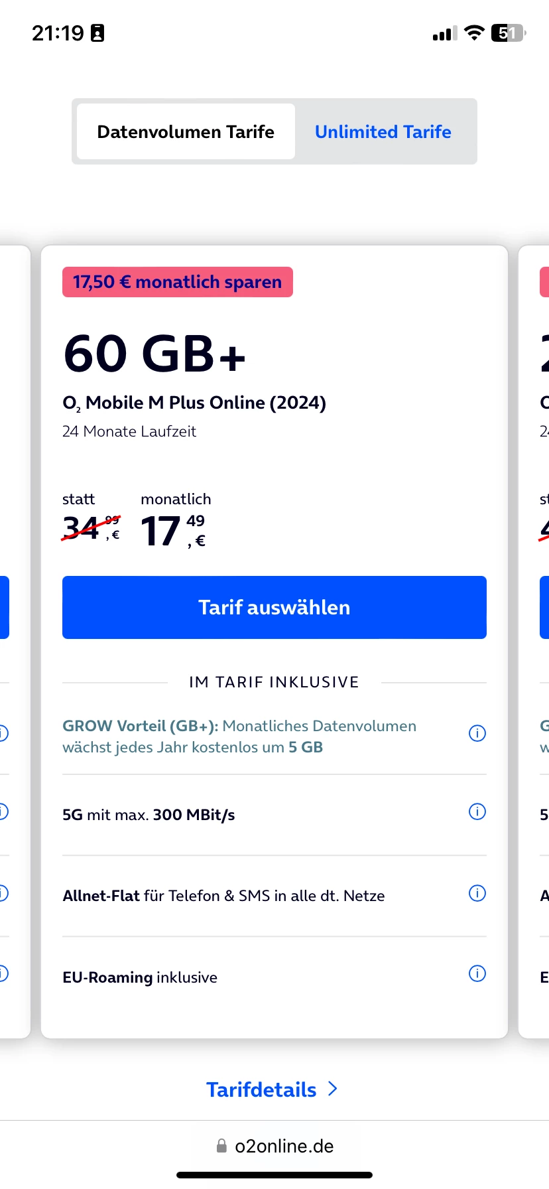Open the Tarifdetails link
The height and width of the screenshot is (1189, 549).
261,1089
